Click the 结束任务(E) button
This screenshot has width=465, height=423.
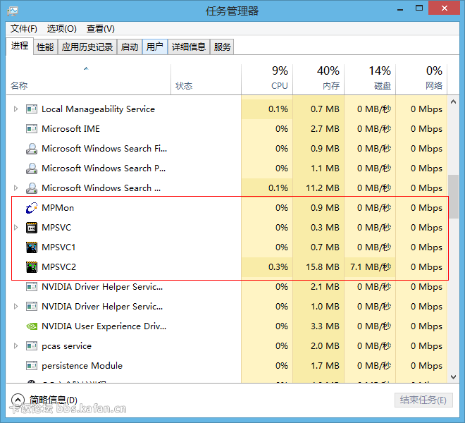423,400
